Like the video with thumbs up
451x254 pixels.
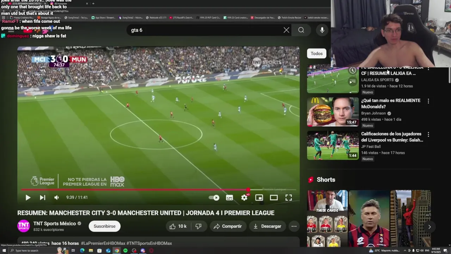(178, 226)
